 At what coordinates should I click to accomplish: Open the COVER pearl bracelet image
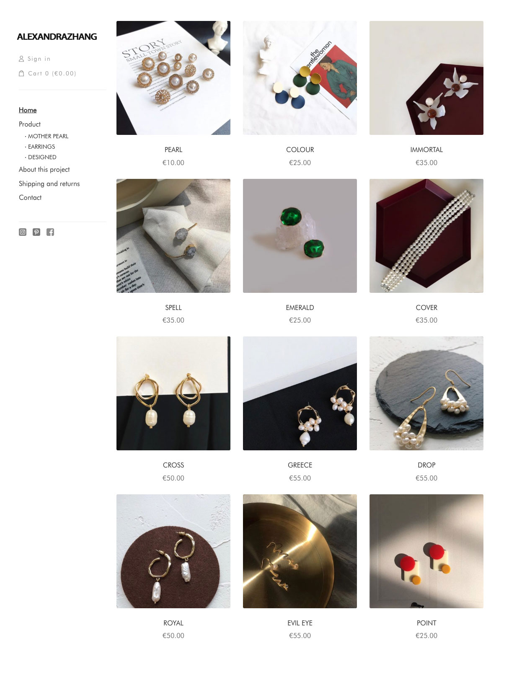tap(426, 236)
